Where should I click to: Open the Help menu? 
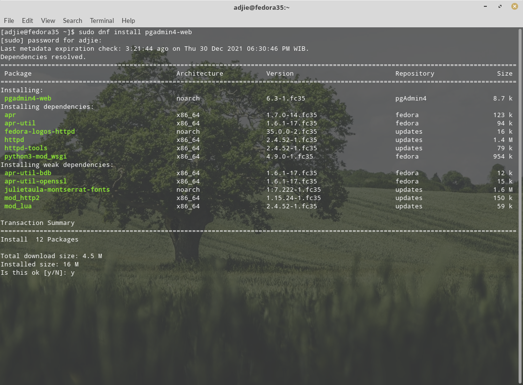point(128,20)
